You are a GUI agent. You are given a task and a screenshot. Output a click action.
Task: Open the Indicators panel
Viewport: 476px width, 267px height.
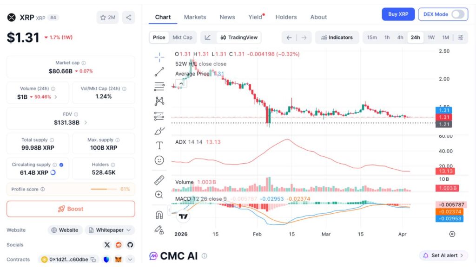tap(337, 38)
